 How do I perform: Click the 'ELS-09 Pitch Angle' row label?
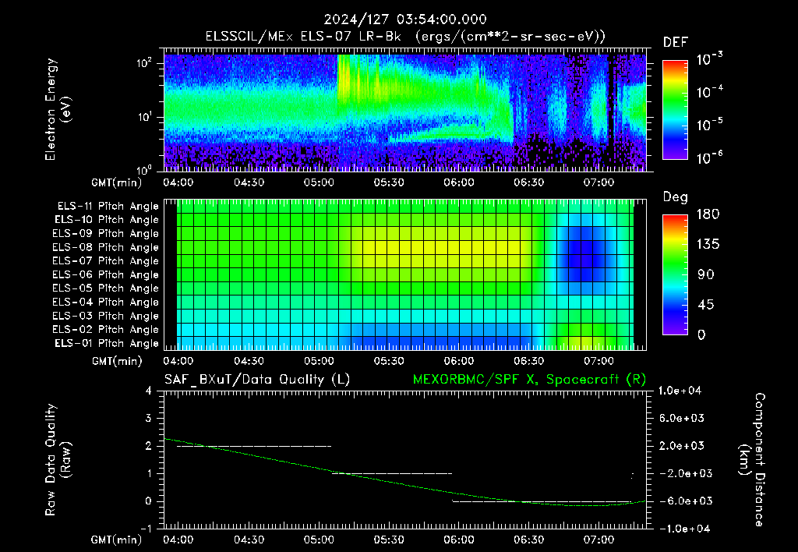106,233
